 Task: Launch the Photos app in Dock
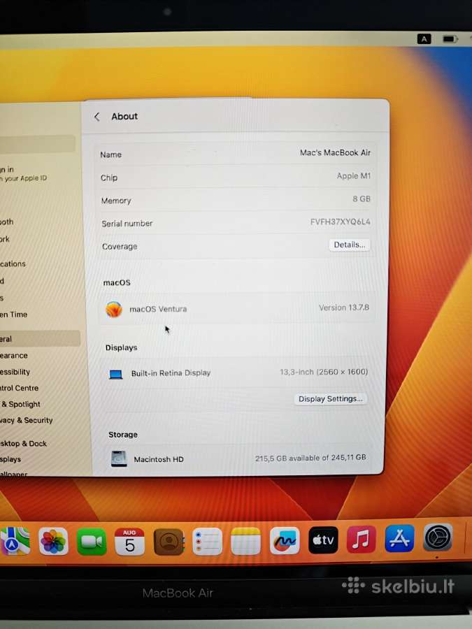pyautogui.click(x=53, y=541)
